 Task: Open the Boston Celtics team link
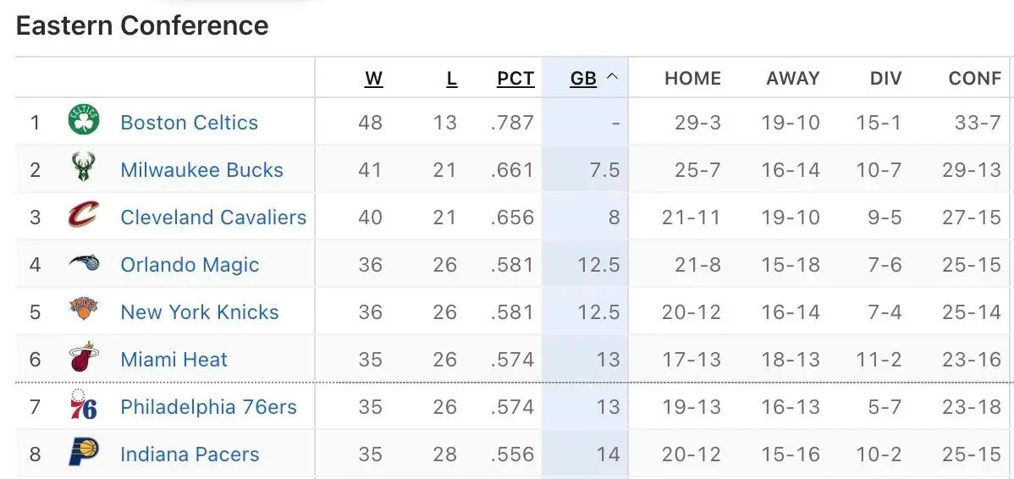point(189,122)
